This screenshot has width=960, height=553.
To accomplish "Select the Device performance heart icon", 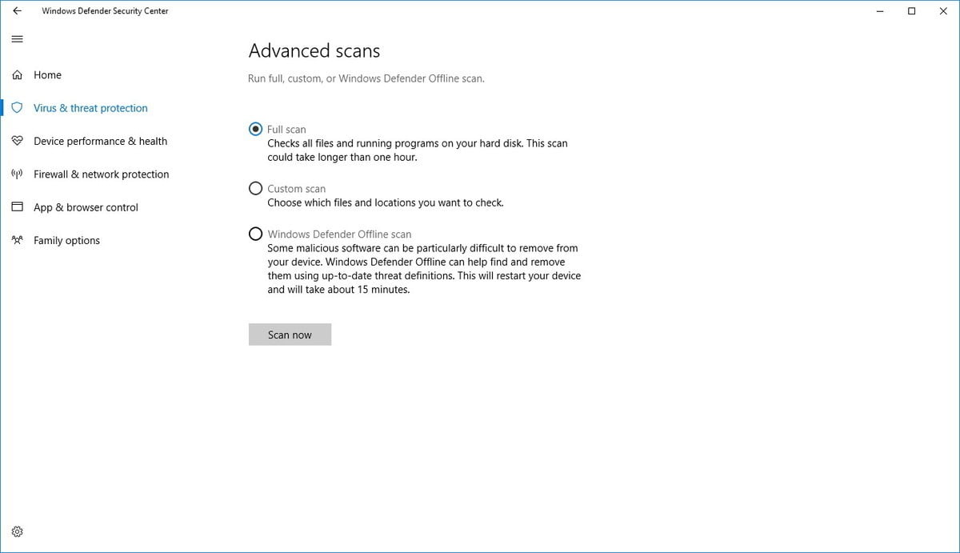I will [x=17, y=141].
